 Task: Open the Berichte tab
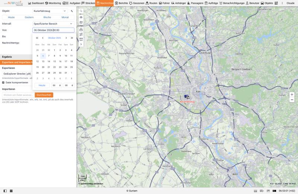click(121, 3)
